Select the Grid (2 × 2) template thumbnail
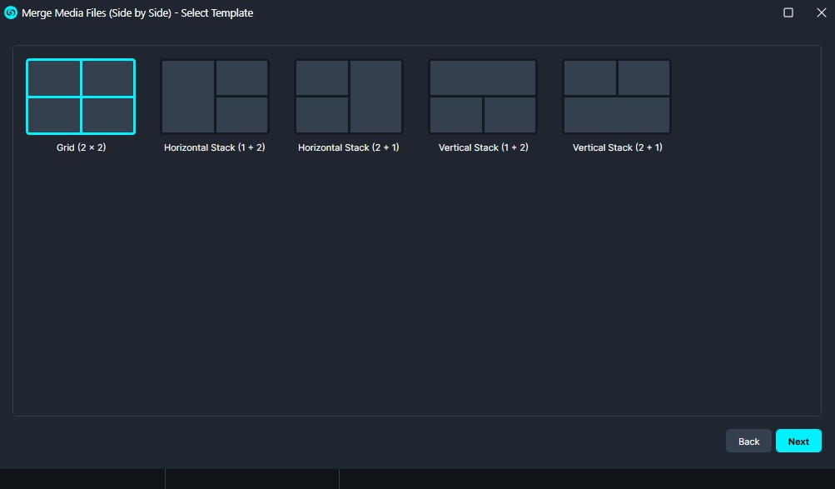This screenshot has height=489, width=835. click(81, 97)
